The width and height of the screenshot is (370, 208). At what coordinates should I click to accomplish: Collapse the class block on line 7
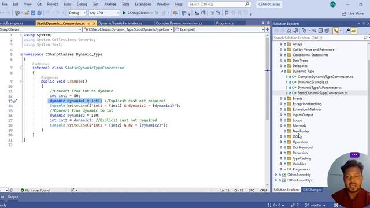point(21,68)
